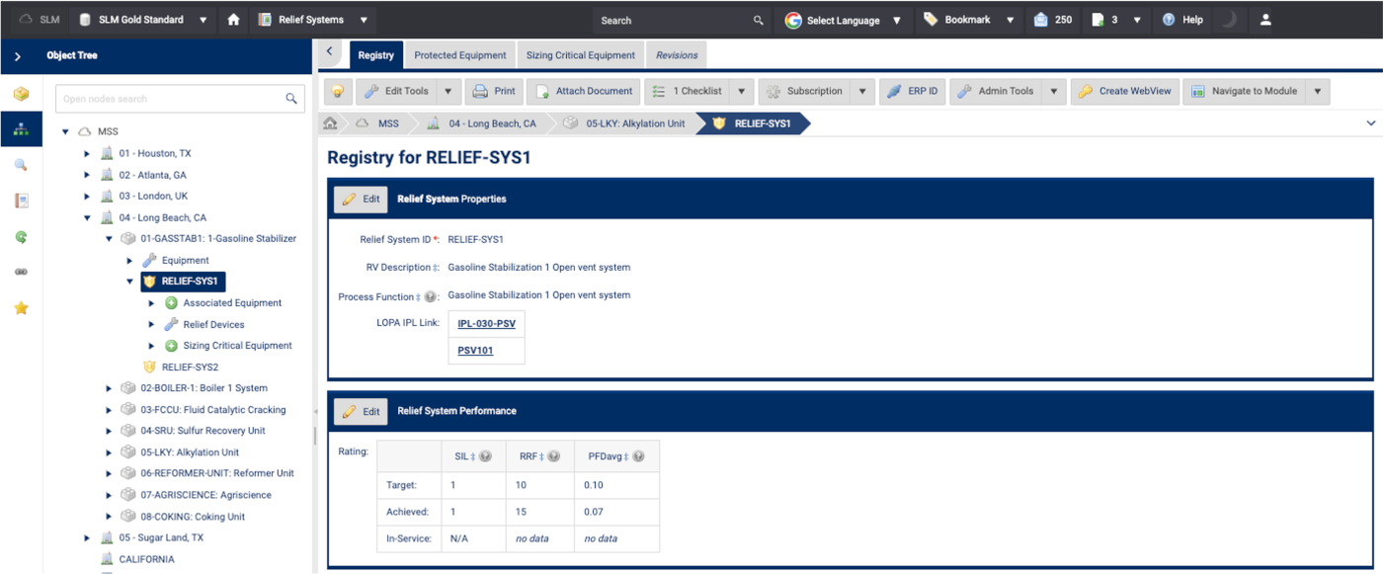Click the user profile icon
Screen dimensions: 1383x574
[1265, 20]
